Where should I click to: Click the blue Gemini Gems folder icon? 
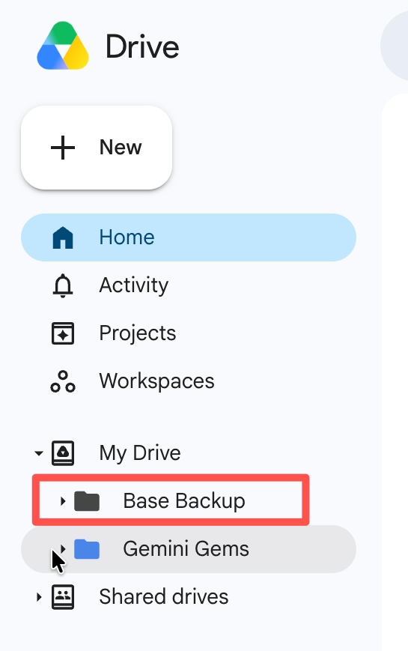coord(87,549)
